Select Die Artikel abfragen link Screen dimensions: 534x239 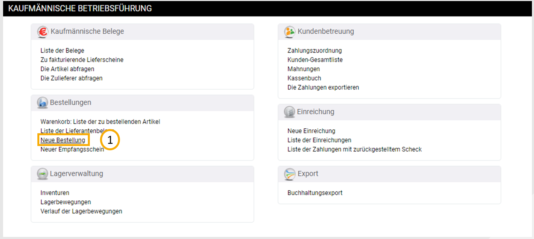[x=67, y=69]
